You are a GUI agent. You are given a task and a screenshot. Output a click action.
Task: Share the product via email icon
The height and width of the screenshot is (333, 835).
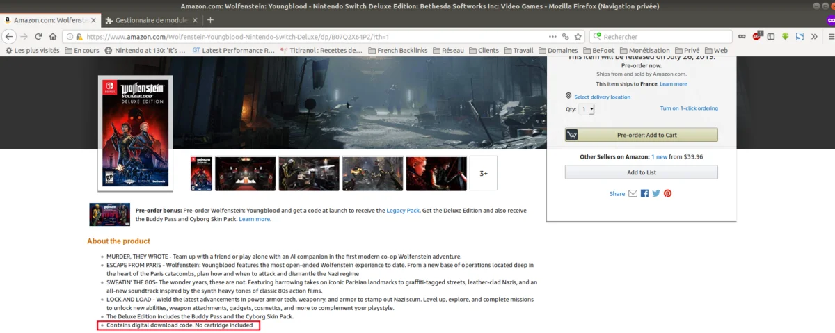tap(633, 193)
